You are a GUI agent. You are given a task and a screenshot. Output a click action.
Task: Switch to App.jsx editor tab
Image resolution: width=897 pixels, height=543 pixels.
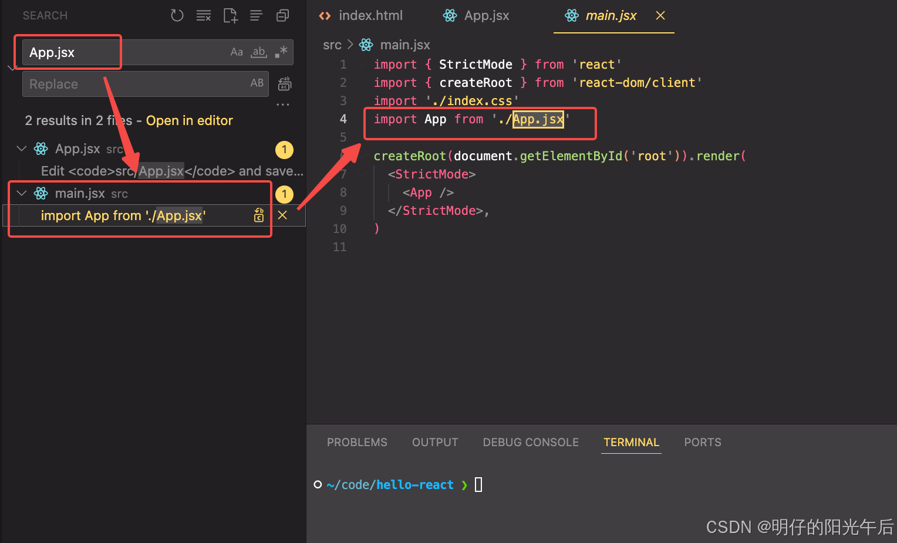pyautogui.click(x=487, y=16)
